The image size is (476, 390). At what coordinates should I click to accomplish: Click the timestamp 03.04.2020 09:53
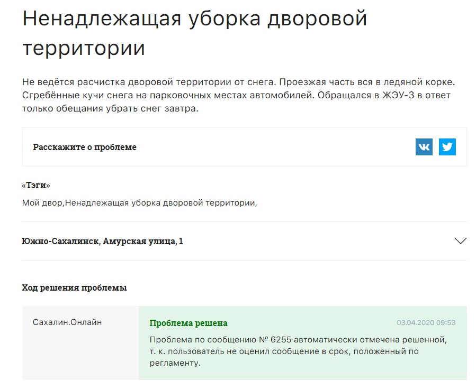426,322
